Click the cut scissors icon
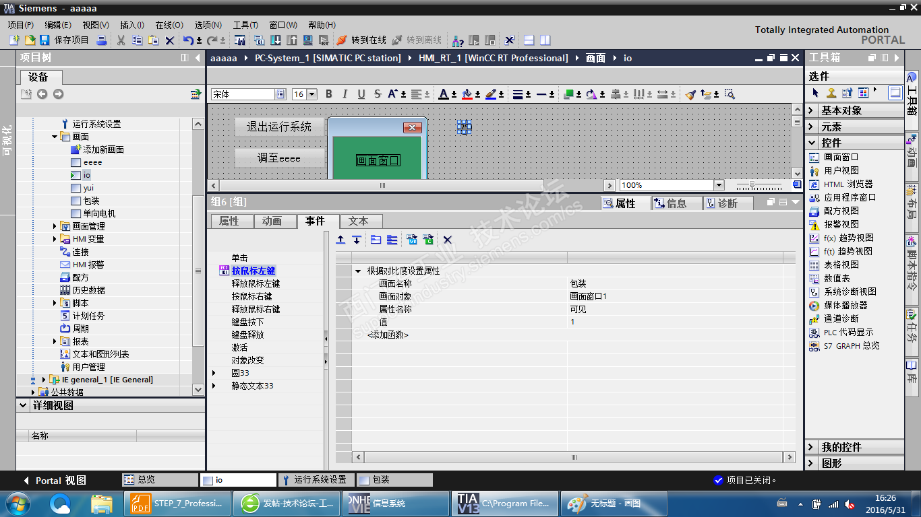Image resolution: width=921 pixels, height=517 pixels. tap(121, 40)
